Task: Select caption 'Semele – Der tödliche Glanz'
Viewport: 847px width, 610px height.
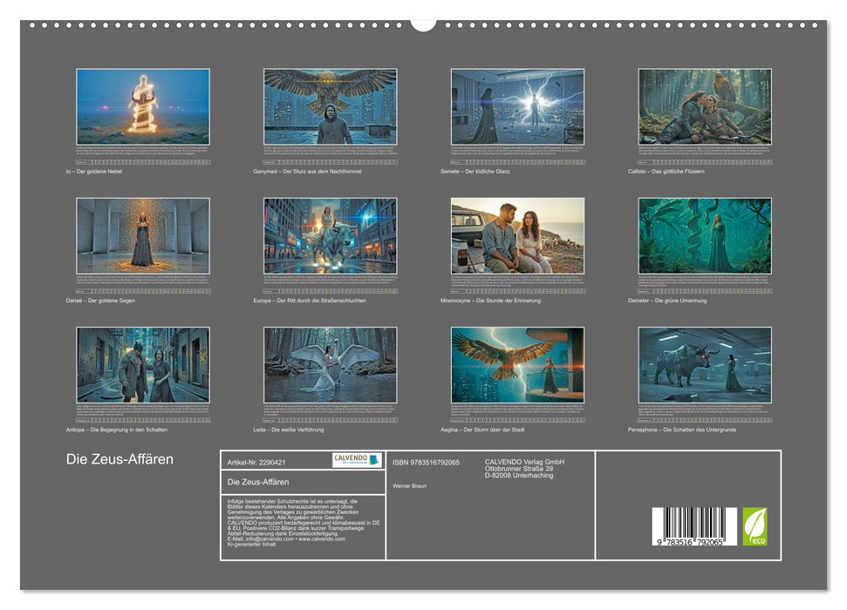Action: point(475,171)
